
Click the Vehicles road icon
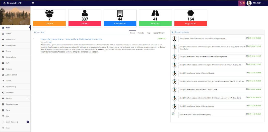155,13
